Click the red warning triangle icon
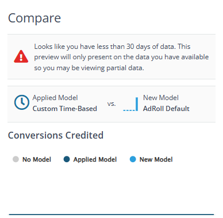The width and height of the screenshot is (223, 218). (21, 56)
